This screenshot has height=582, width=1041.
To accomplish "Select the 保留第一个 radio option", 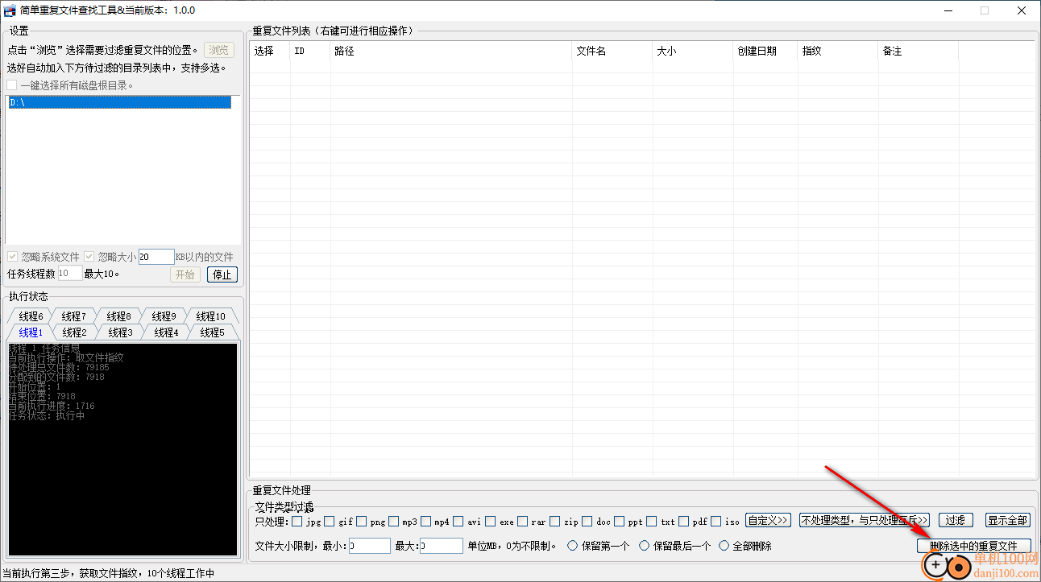I will pos(599,546).
